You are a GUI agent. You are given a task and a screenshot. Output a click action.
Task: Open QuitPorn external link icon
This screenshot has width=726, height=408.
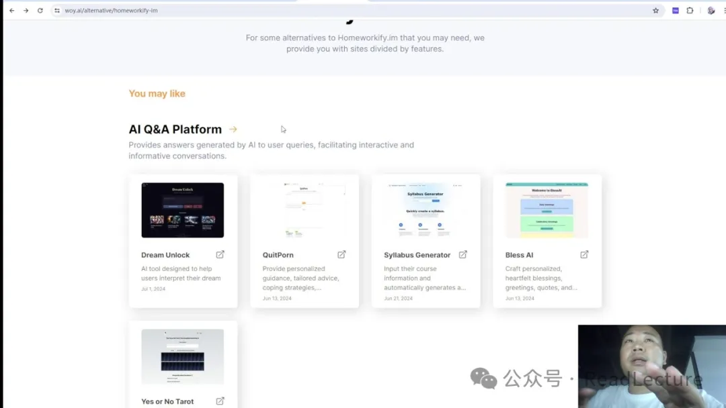pyautogui.click(x=341, y=254)
